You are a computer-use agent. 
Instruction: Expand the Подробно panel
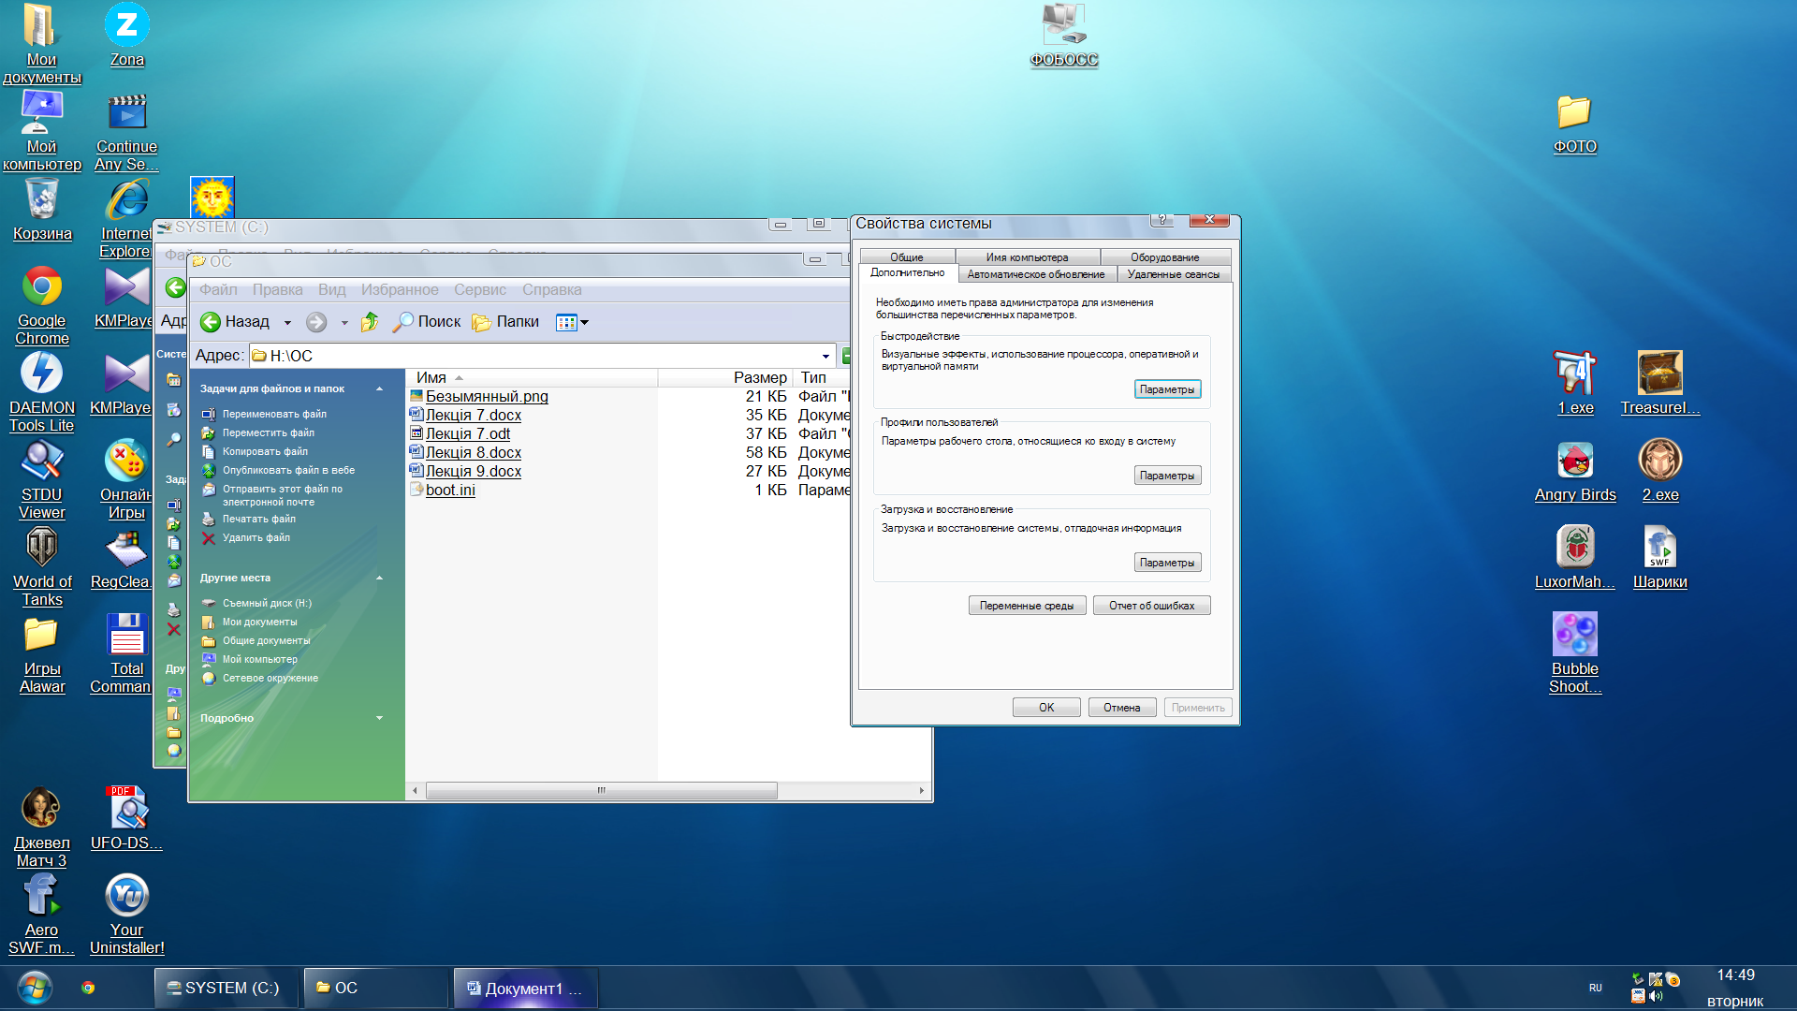coord(379,718)
